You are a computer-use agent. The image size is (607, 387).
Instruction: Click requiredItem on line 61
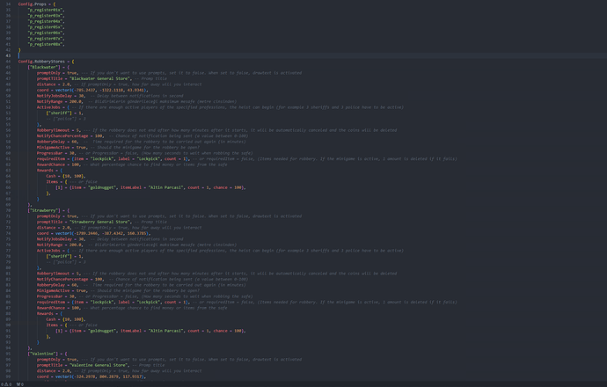(x=51, y=158)
